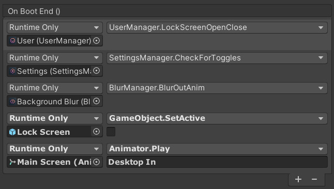Toggle the SetActive boolean checkbox
Viewport: 334px width, 189px height.
pyautogui.click(x=111, y=132)
